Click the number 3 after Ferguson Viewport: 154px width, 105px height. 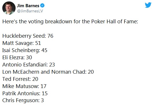point(42,100)
